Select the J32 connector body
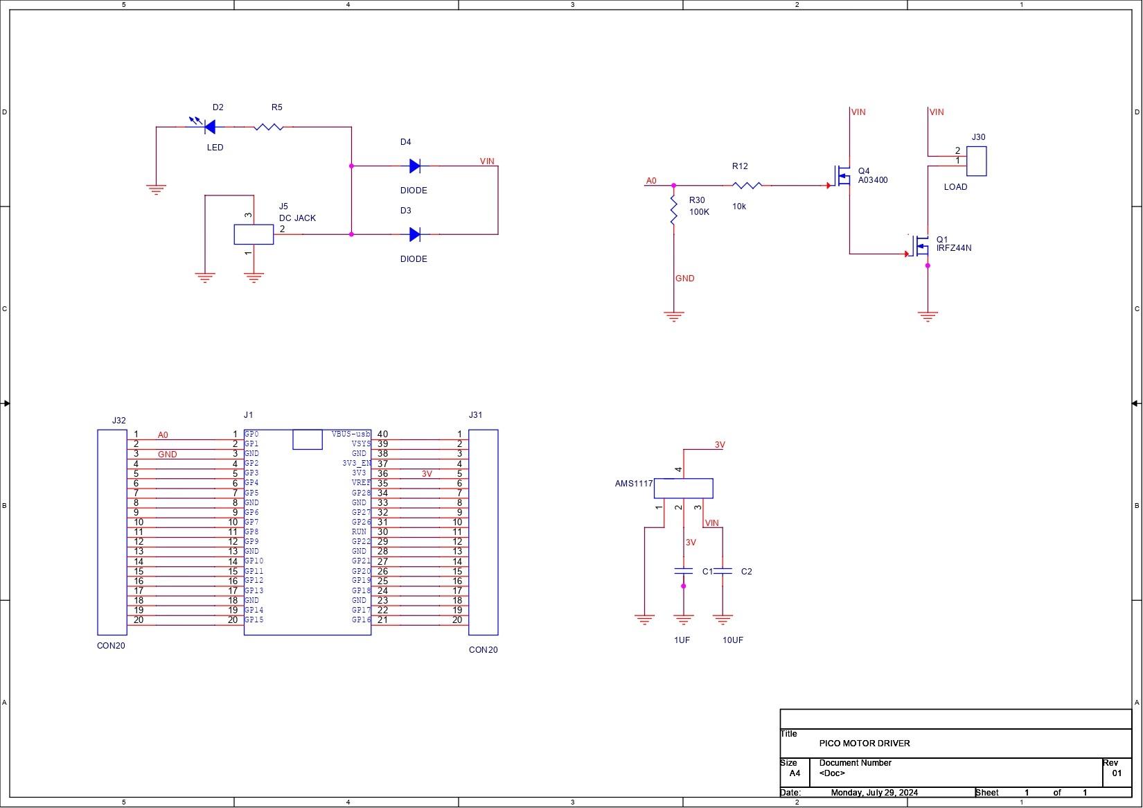The image size is (1143, 808). [x=112, y=532]
